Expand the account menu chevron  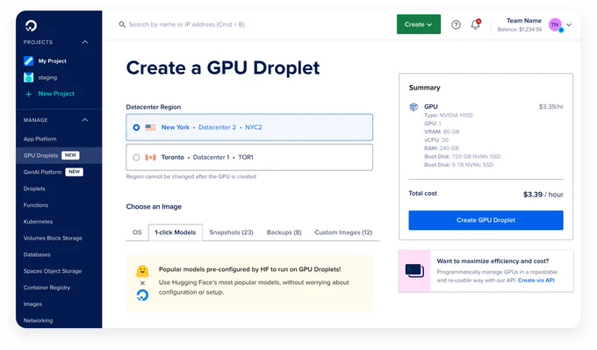tap(569, 25)
